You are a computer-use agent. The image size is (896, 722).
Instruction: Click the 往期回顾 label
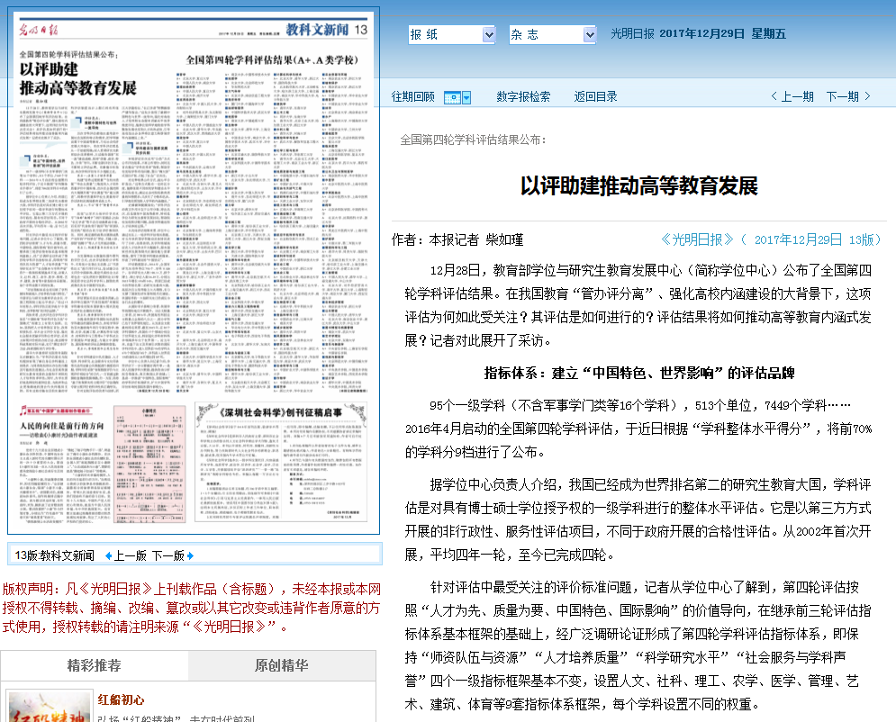click(412, 96)
